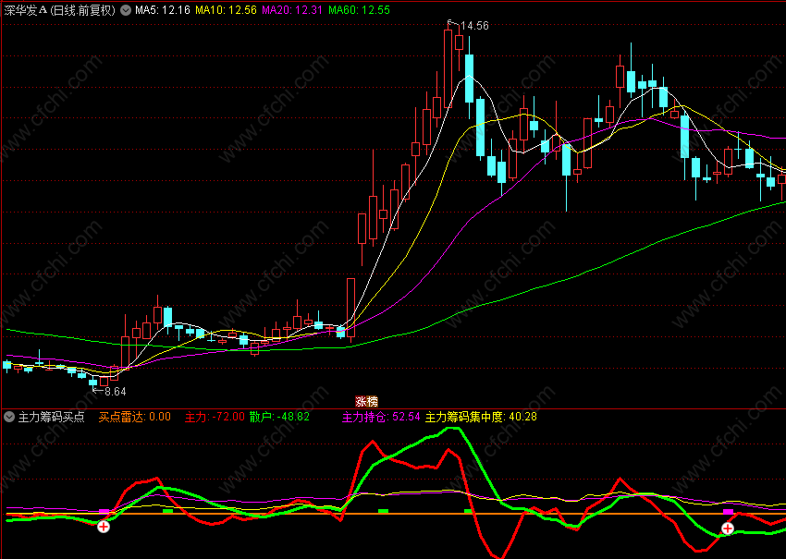The height and width of the screenshot is (559, 786).
Task: Click the first green signal block on orange line
Action: click(x=167, y=511)
